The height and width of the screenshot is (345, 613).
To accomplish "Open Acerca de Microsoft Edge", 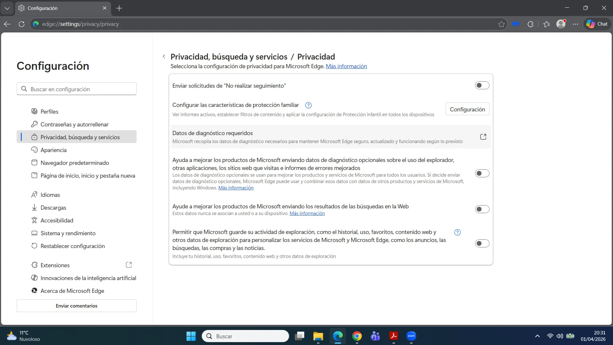I will pyautogui.click(x=76, y=291).
